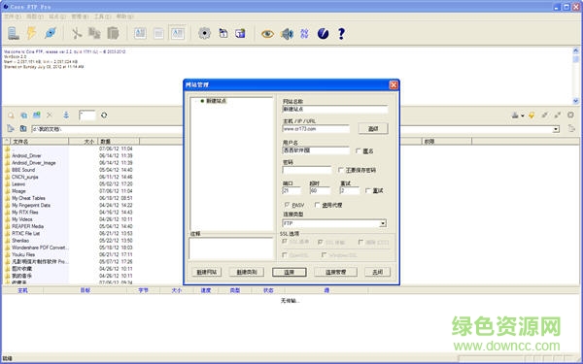Click the blue binary digits toolbar icon
The height and width of the screenshot is (364, 583).
(x=304, y=34)
